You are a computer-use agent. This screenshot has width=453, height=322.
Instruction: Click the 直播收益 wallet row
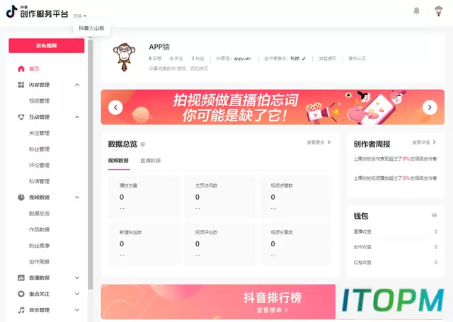coord(396,231)
